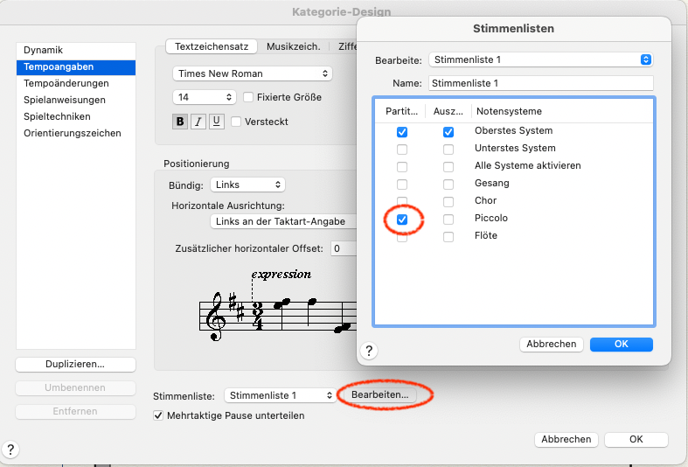
Task: Click the Bearbeiten... button
Action: pos(379,395)
